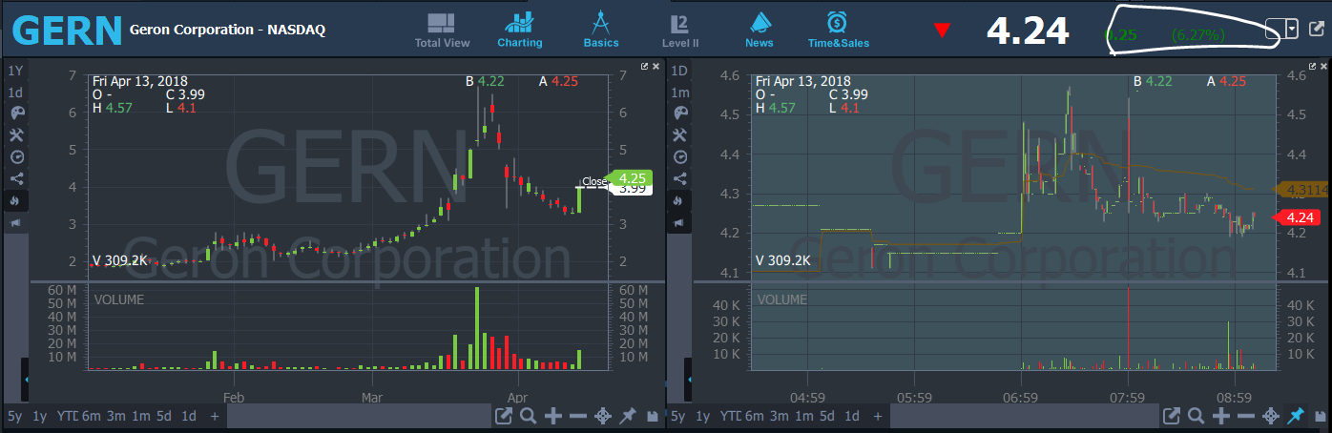Screen dimensions: 1332x433
Task: Pop out the right chart panel
Action: pyautogui.click(x=1310, y=66)
